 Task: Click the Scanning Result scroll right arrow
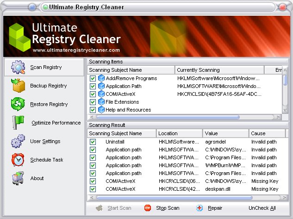(284, 198)
